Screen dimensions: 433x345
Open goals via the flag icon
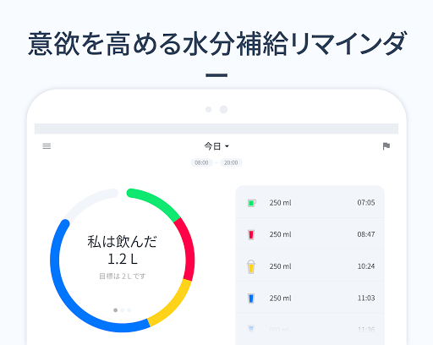(386, 146)
